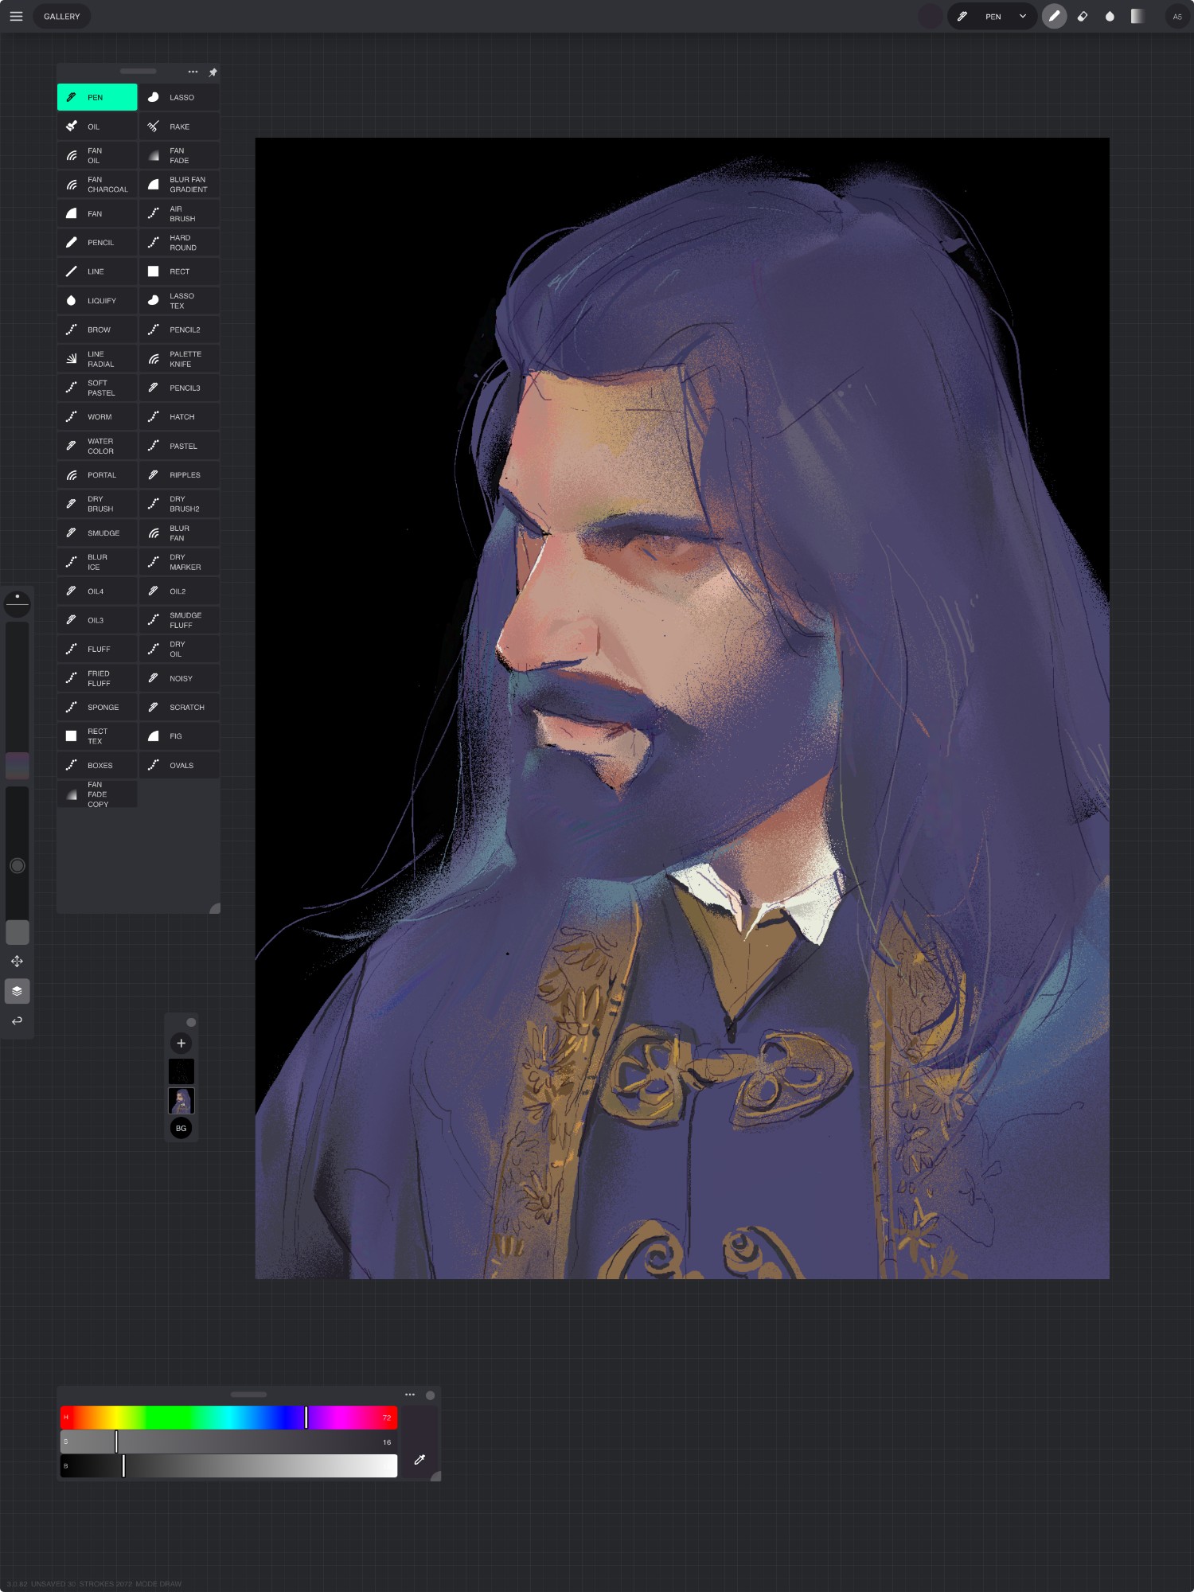Image resolution: width=1194 pixels, height=1592 pixels.
Task: Open brush panel three-dot options
Action: click(193, 72)
